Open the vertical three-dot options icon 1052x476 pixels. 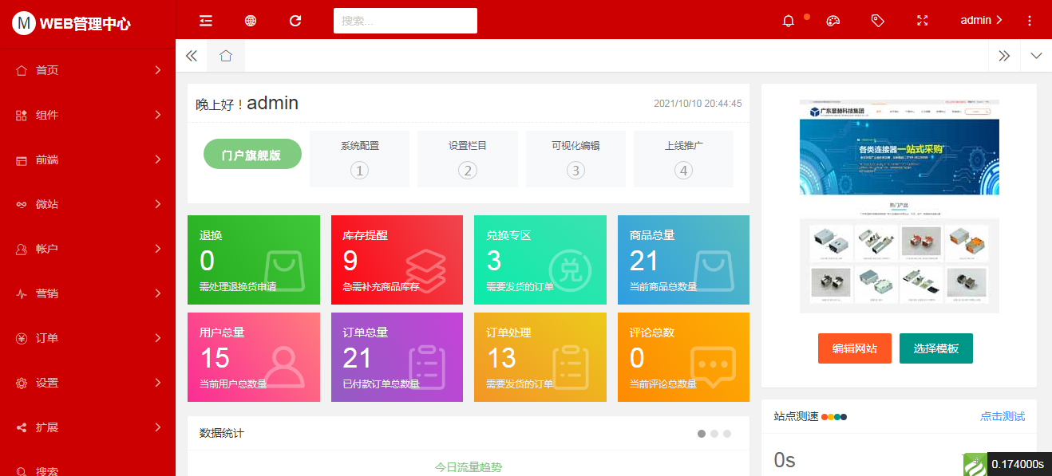point(1030,21)
